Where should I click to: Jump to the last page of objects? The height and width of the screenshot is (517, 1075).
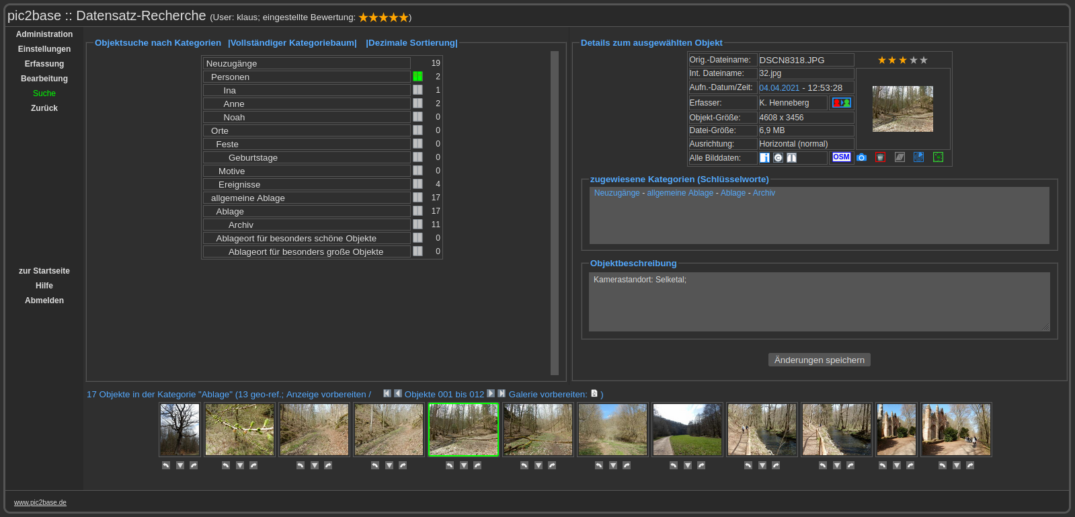click(502, 394)
